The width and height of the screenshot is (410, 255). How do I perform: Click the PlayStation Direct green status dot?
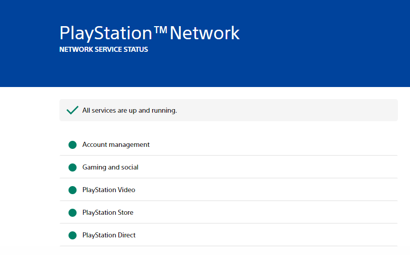coord(73,235)
